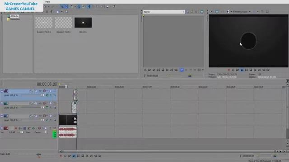
Task: Select the black video clip thumbnail
Action: pos(83,22)
